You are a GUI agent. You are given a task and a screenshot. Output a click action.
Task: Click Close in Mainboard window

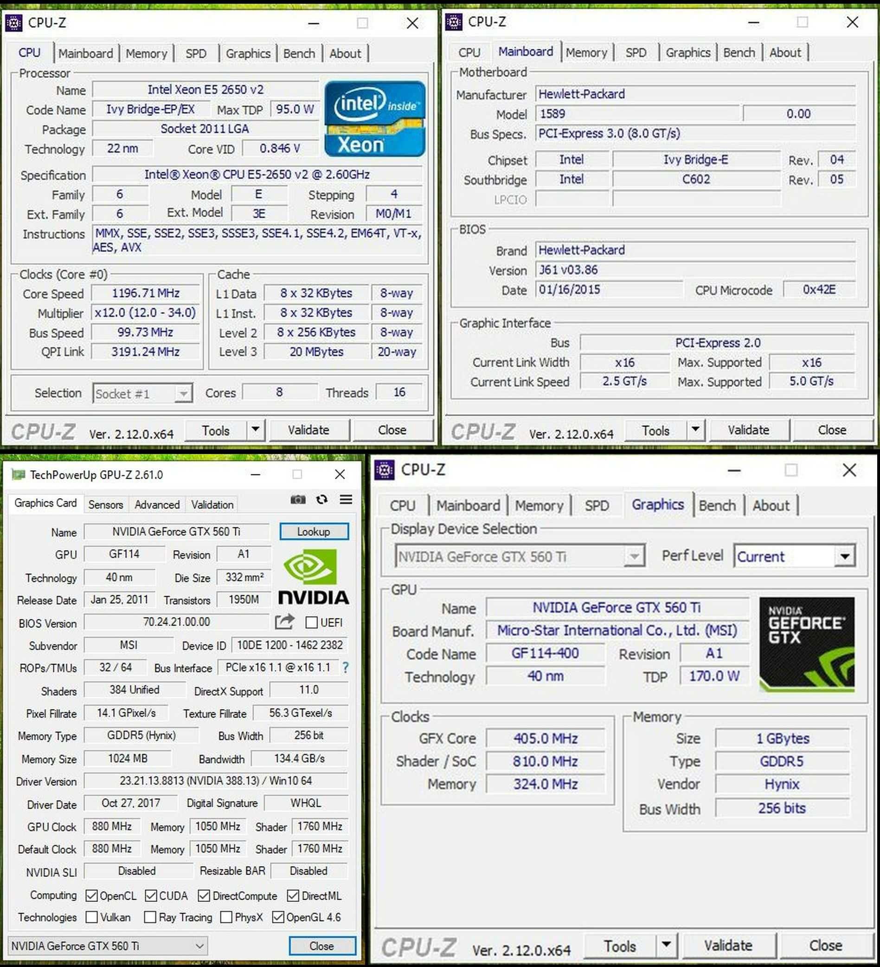click(833, 430)
